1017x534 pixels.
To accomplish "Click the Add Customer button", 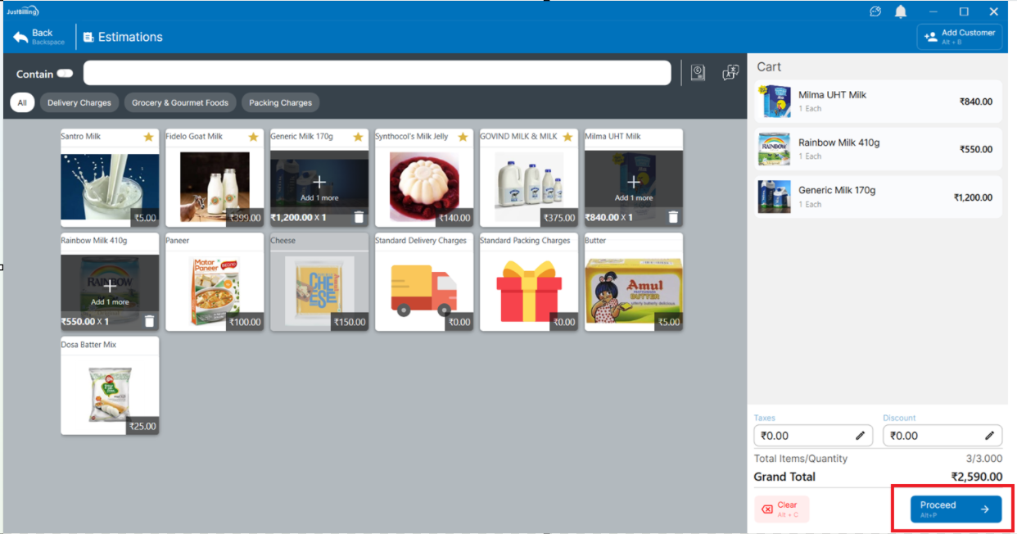I will pos(960,37).
